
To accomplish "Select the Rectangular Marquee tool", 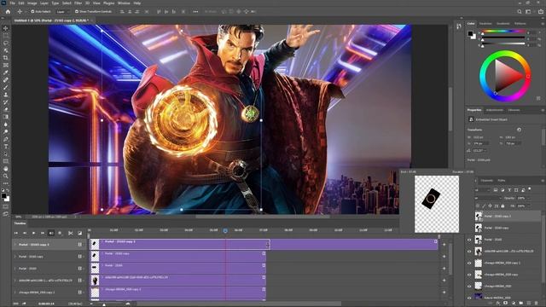I will (x=6, y=36).
